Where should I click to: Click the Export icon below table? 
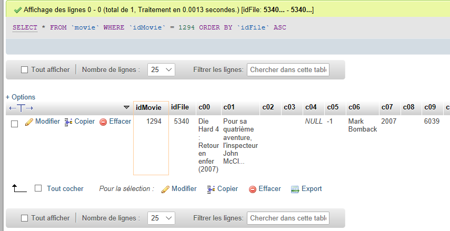[295, 189]
